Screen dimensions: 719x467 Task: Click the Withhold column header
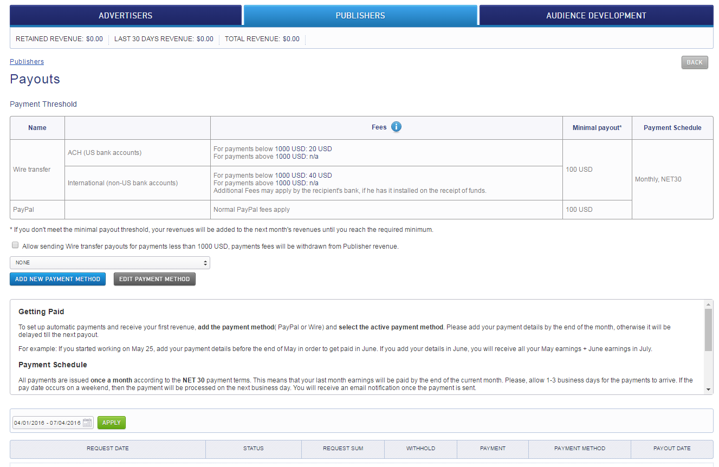click(421, 449)
